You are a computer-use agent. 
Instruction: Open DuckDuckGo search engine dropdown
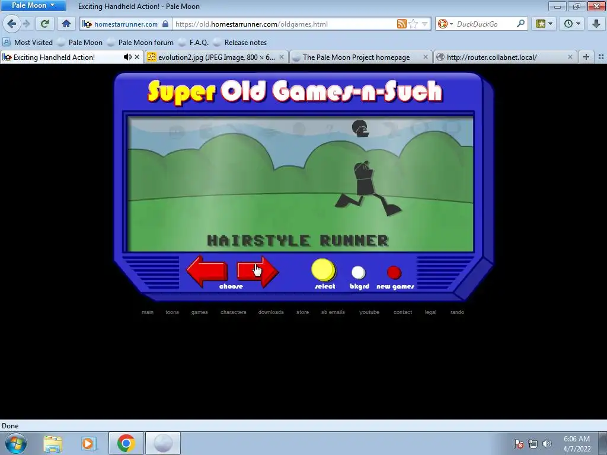(x=445, y=24)
